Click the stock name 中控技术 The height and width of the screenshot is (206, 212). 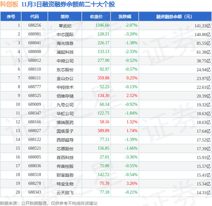click(x=65, y=87)
